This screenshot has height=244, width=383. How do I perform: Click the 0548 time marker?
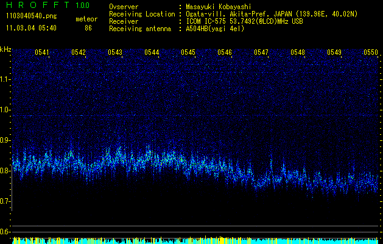click(x=298, y=52)
